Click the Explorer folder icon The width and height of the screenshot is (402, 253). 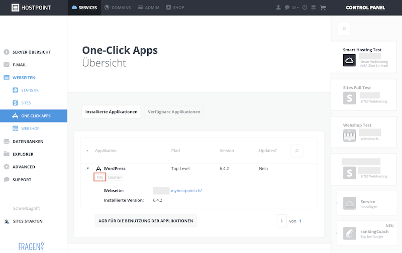coord(7,154)
